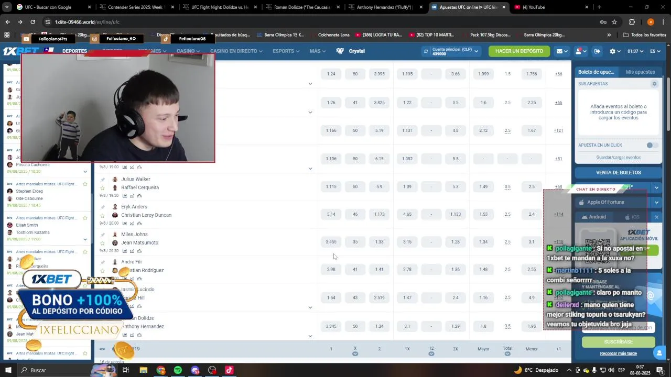
Task: Close the app download panel
Action: tap(656, 217)
